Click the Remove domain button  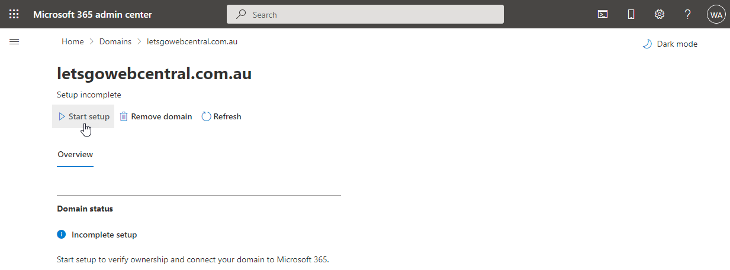click(156, 116)
